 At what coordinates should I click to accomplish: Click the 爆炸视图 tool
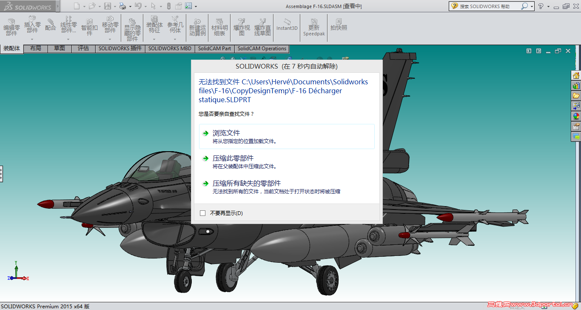click(242, 28)
